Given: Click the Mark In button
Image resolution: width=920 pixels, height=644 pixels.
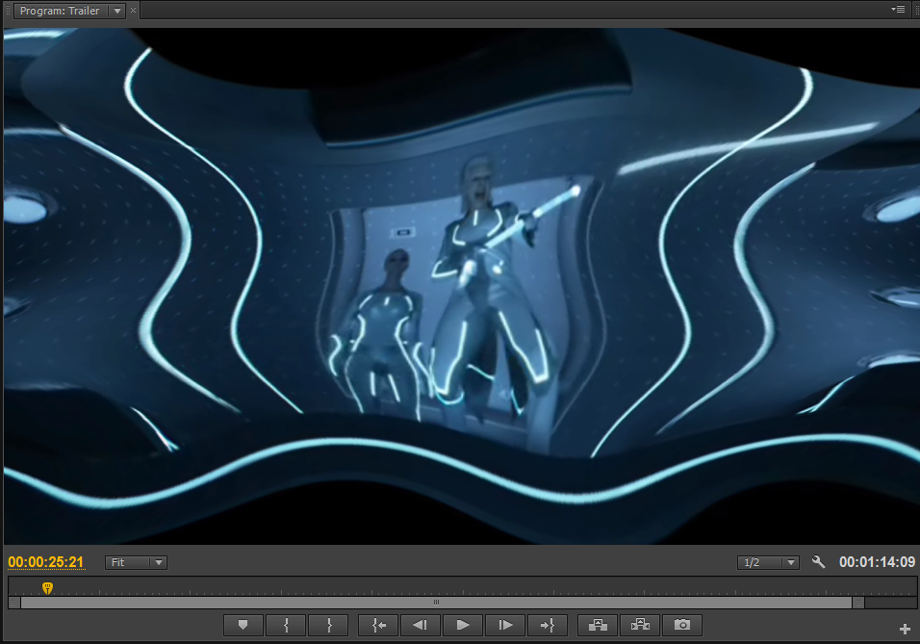Looking at the screenshot, I should pyautogui.click(x=286, y=625).
